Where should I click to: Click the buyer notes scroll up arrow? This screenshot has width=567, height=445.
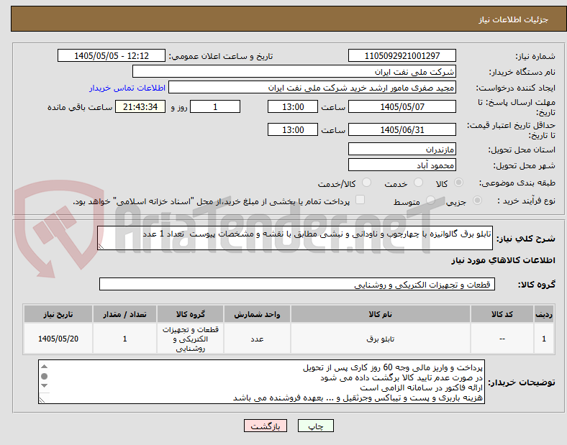pos(44,366)
